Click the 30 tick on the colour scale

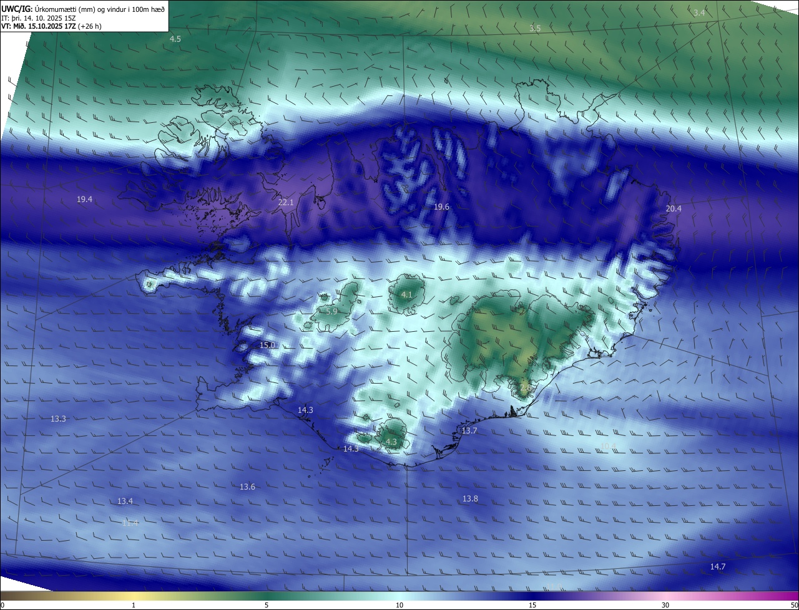(665, 605)
